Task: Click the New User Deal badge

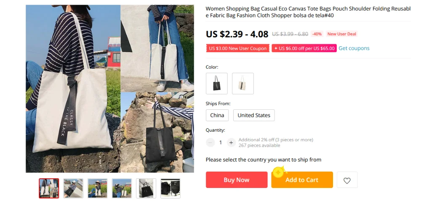Action: (341, 34)
